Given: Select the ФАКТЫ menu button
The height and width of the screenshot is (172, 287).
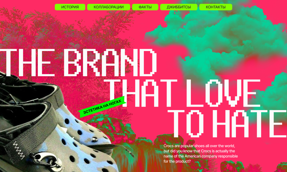Looking at the screenshot, I should [x=145, y=7].
